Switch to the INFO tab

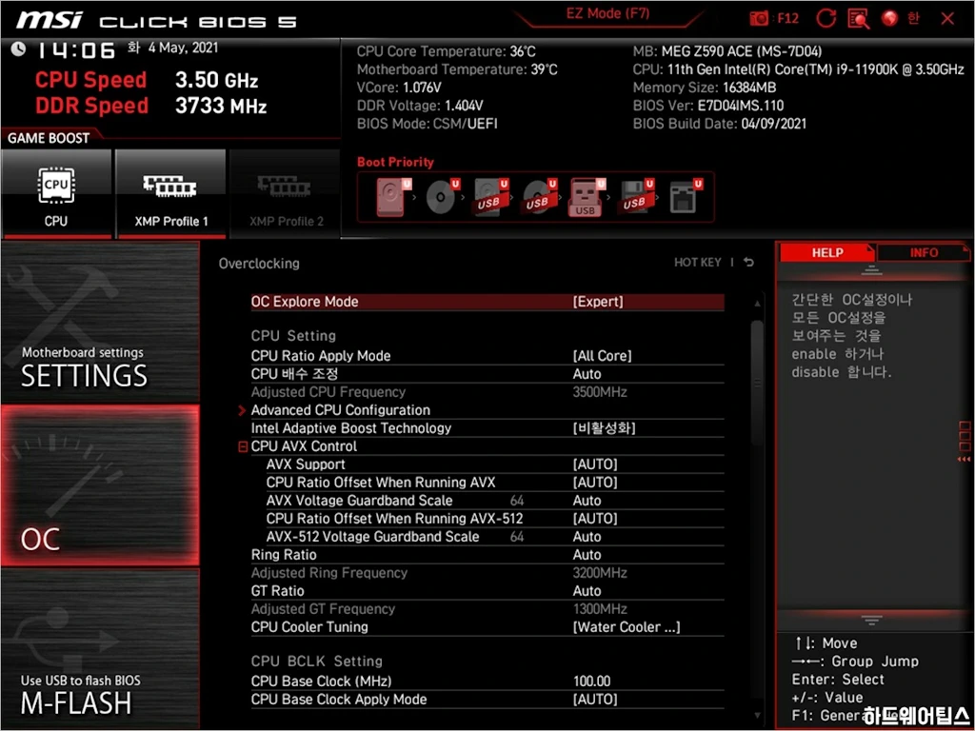(924, 252)
